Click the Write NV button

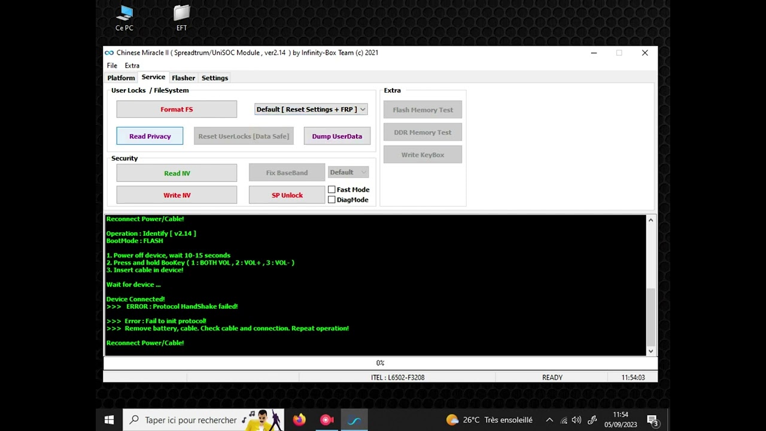(x=177, y=195)
